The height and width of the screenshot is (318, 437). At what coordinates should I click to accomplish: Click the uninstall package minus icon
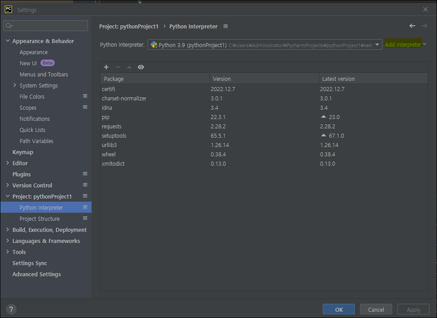pyautogui.click(x=118, y=67)
